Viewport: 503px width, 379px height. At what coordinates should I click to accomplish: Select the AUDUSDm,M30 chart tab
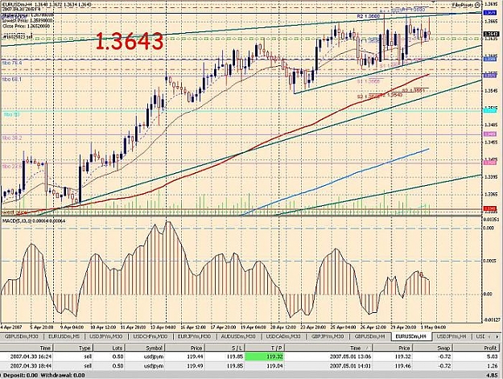tap(239, 336)
